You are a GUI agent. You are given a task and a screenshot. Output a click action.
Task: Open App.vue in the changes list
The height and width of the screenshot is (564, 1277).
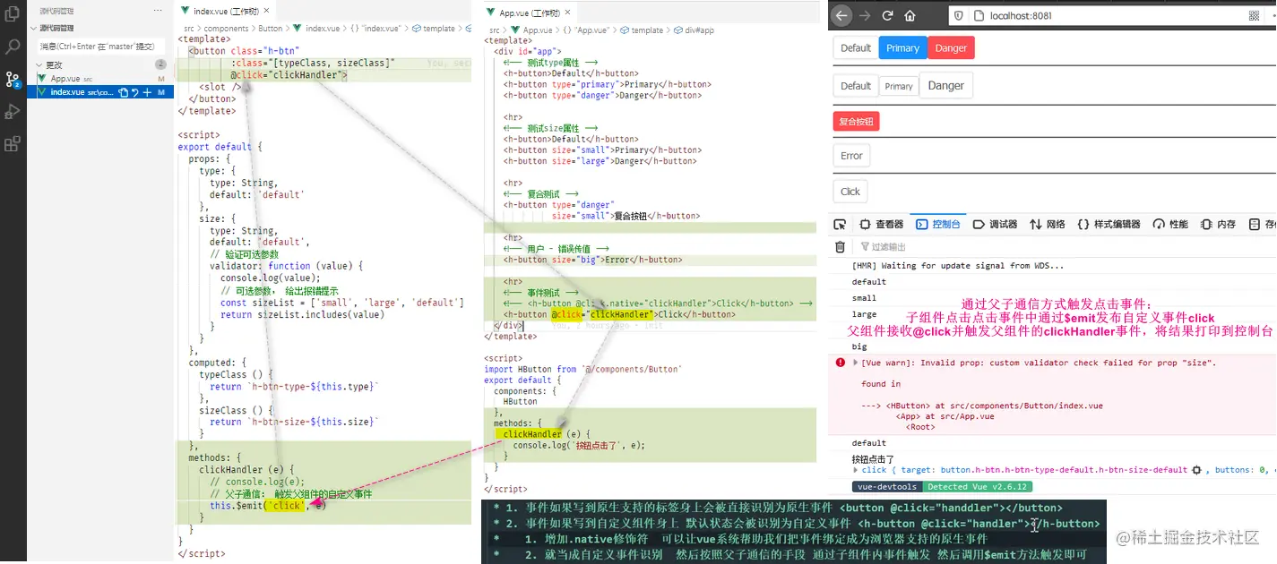[100, 79]
